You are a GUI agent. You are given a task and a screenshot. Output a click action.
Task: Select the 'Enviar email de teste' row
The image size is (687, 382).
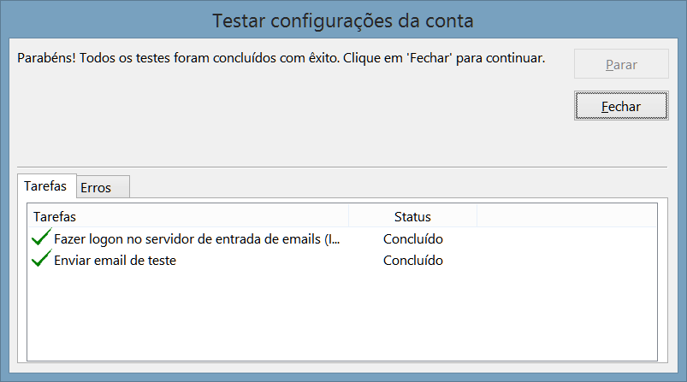(x=115, y=261)
